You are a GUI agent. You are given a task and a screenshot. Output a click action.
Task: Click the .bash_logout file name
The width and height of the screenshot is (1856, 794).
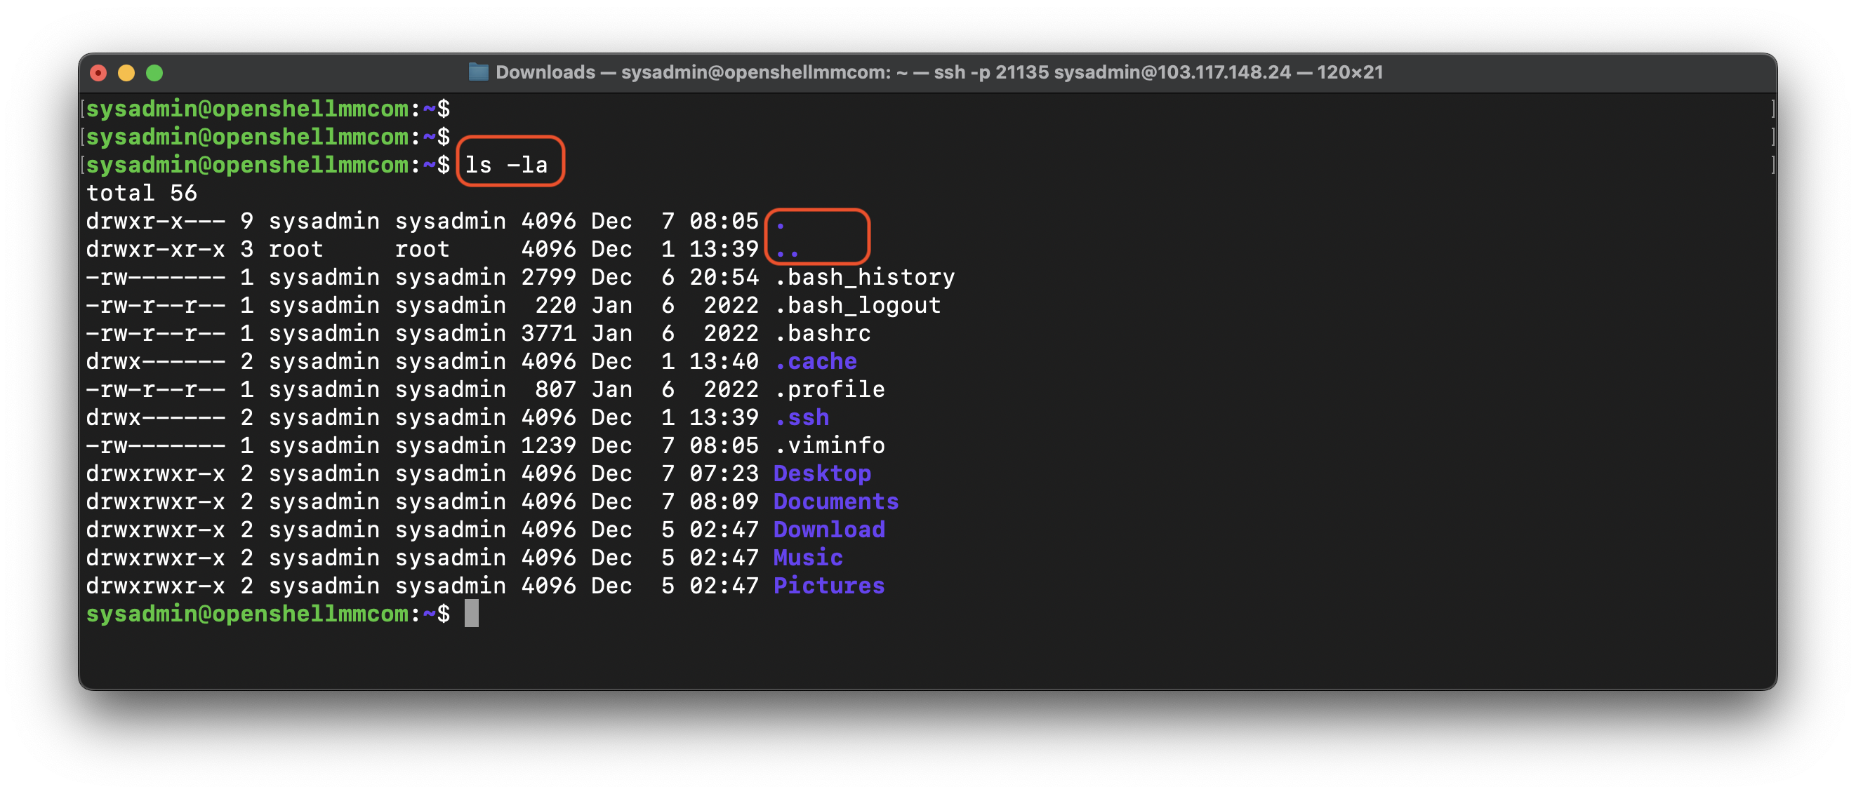pyautogui.click(x=857, y=305)
